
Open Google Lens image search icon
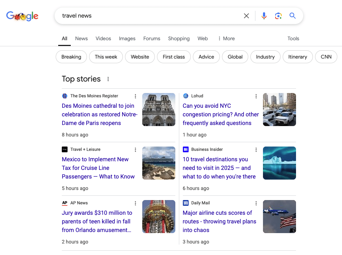point(278,16)
